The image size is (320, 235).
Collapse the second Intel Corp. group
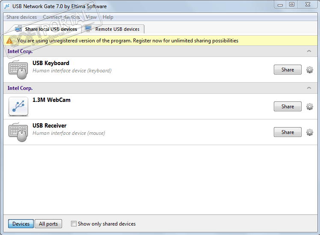click(x=309, y=88)
